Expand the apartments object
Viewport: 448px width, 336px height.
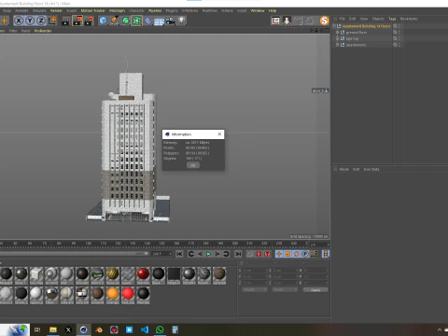click(x=338, y=45)
